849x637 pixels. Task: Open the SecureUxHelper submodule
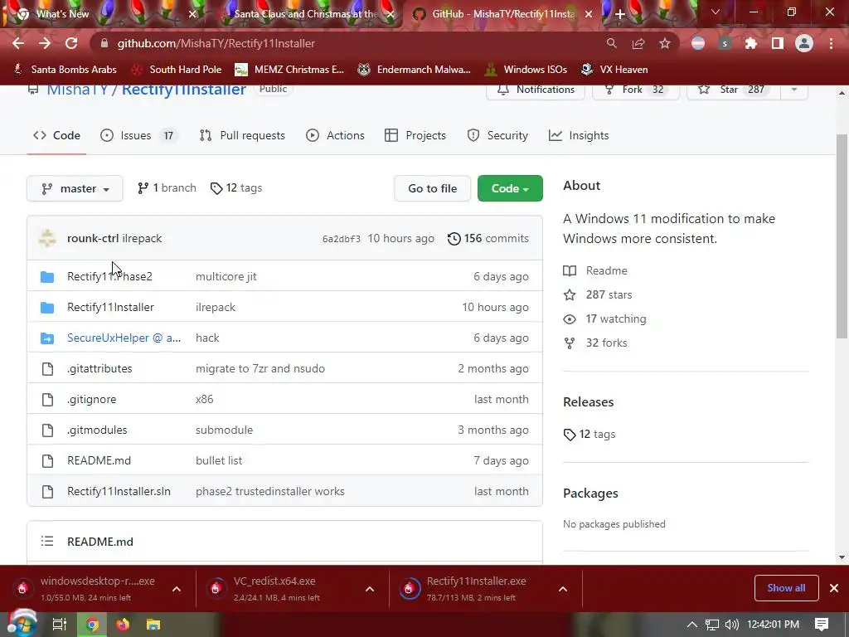[124, 338]
